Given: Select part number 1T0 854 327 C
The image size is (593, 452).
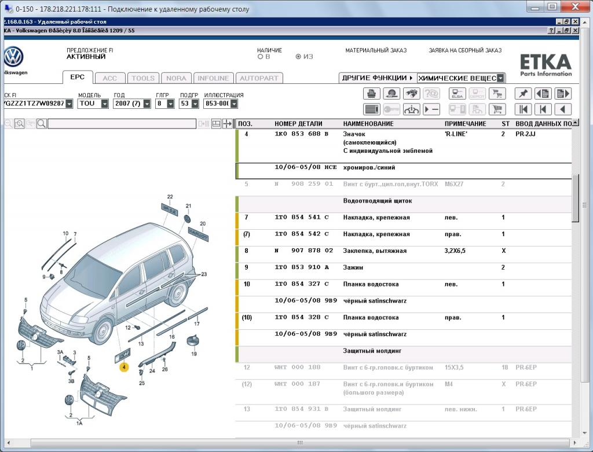Looking at the screenshot, I should coord(301,284).
